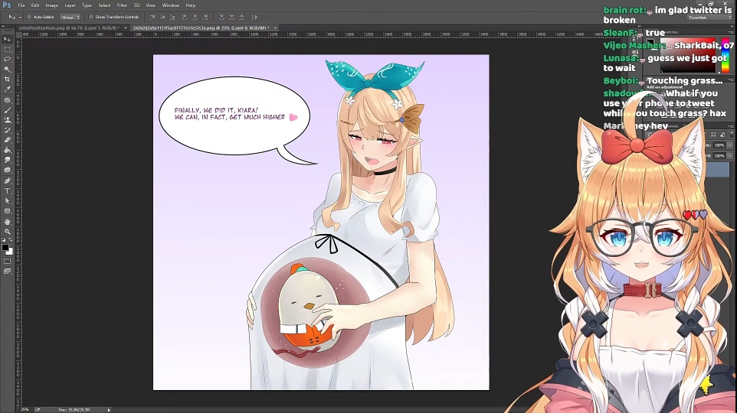Select the Paint Bucket tool

pyautogui.click(x=7, y=150)
